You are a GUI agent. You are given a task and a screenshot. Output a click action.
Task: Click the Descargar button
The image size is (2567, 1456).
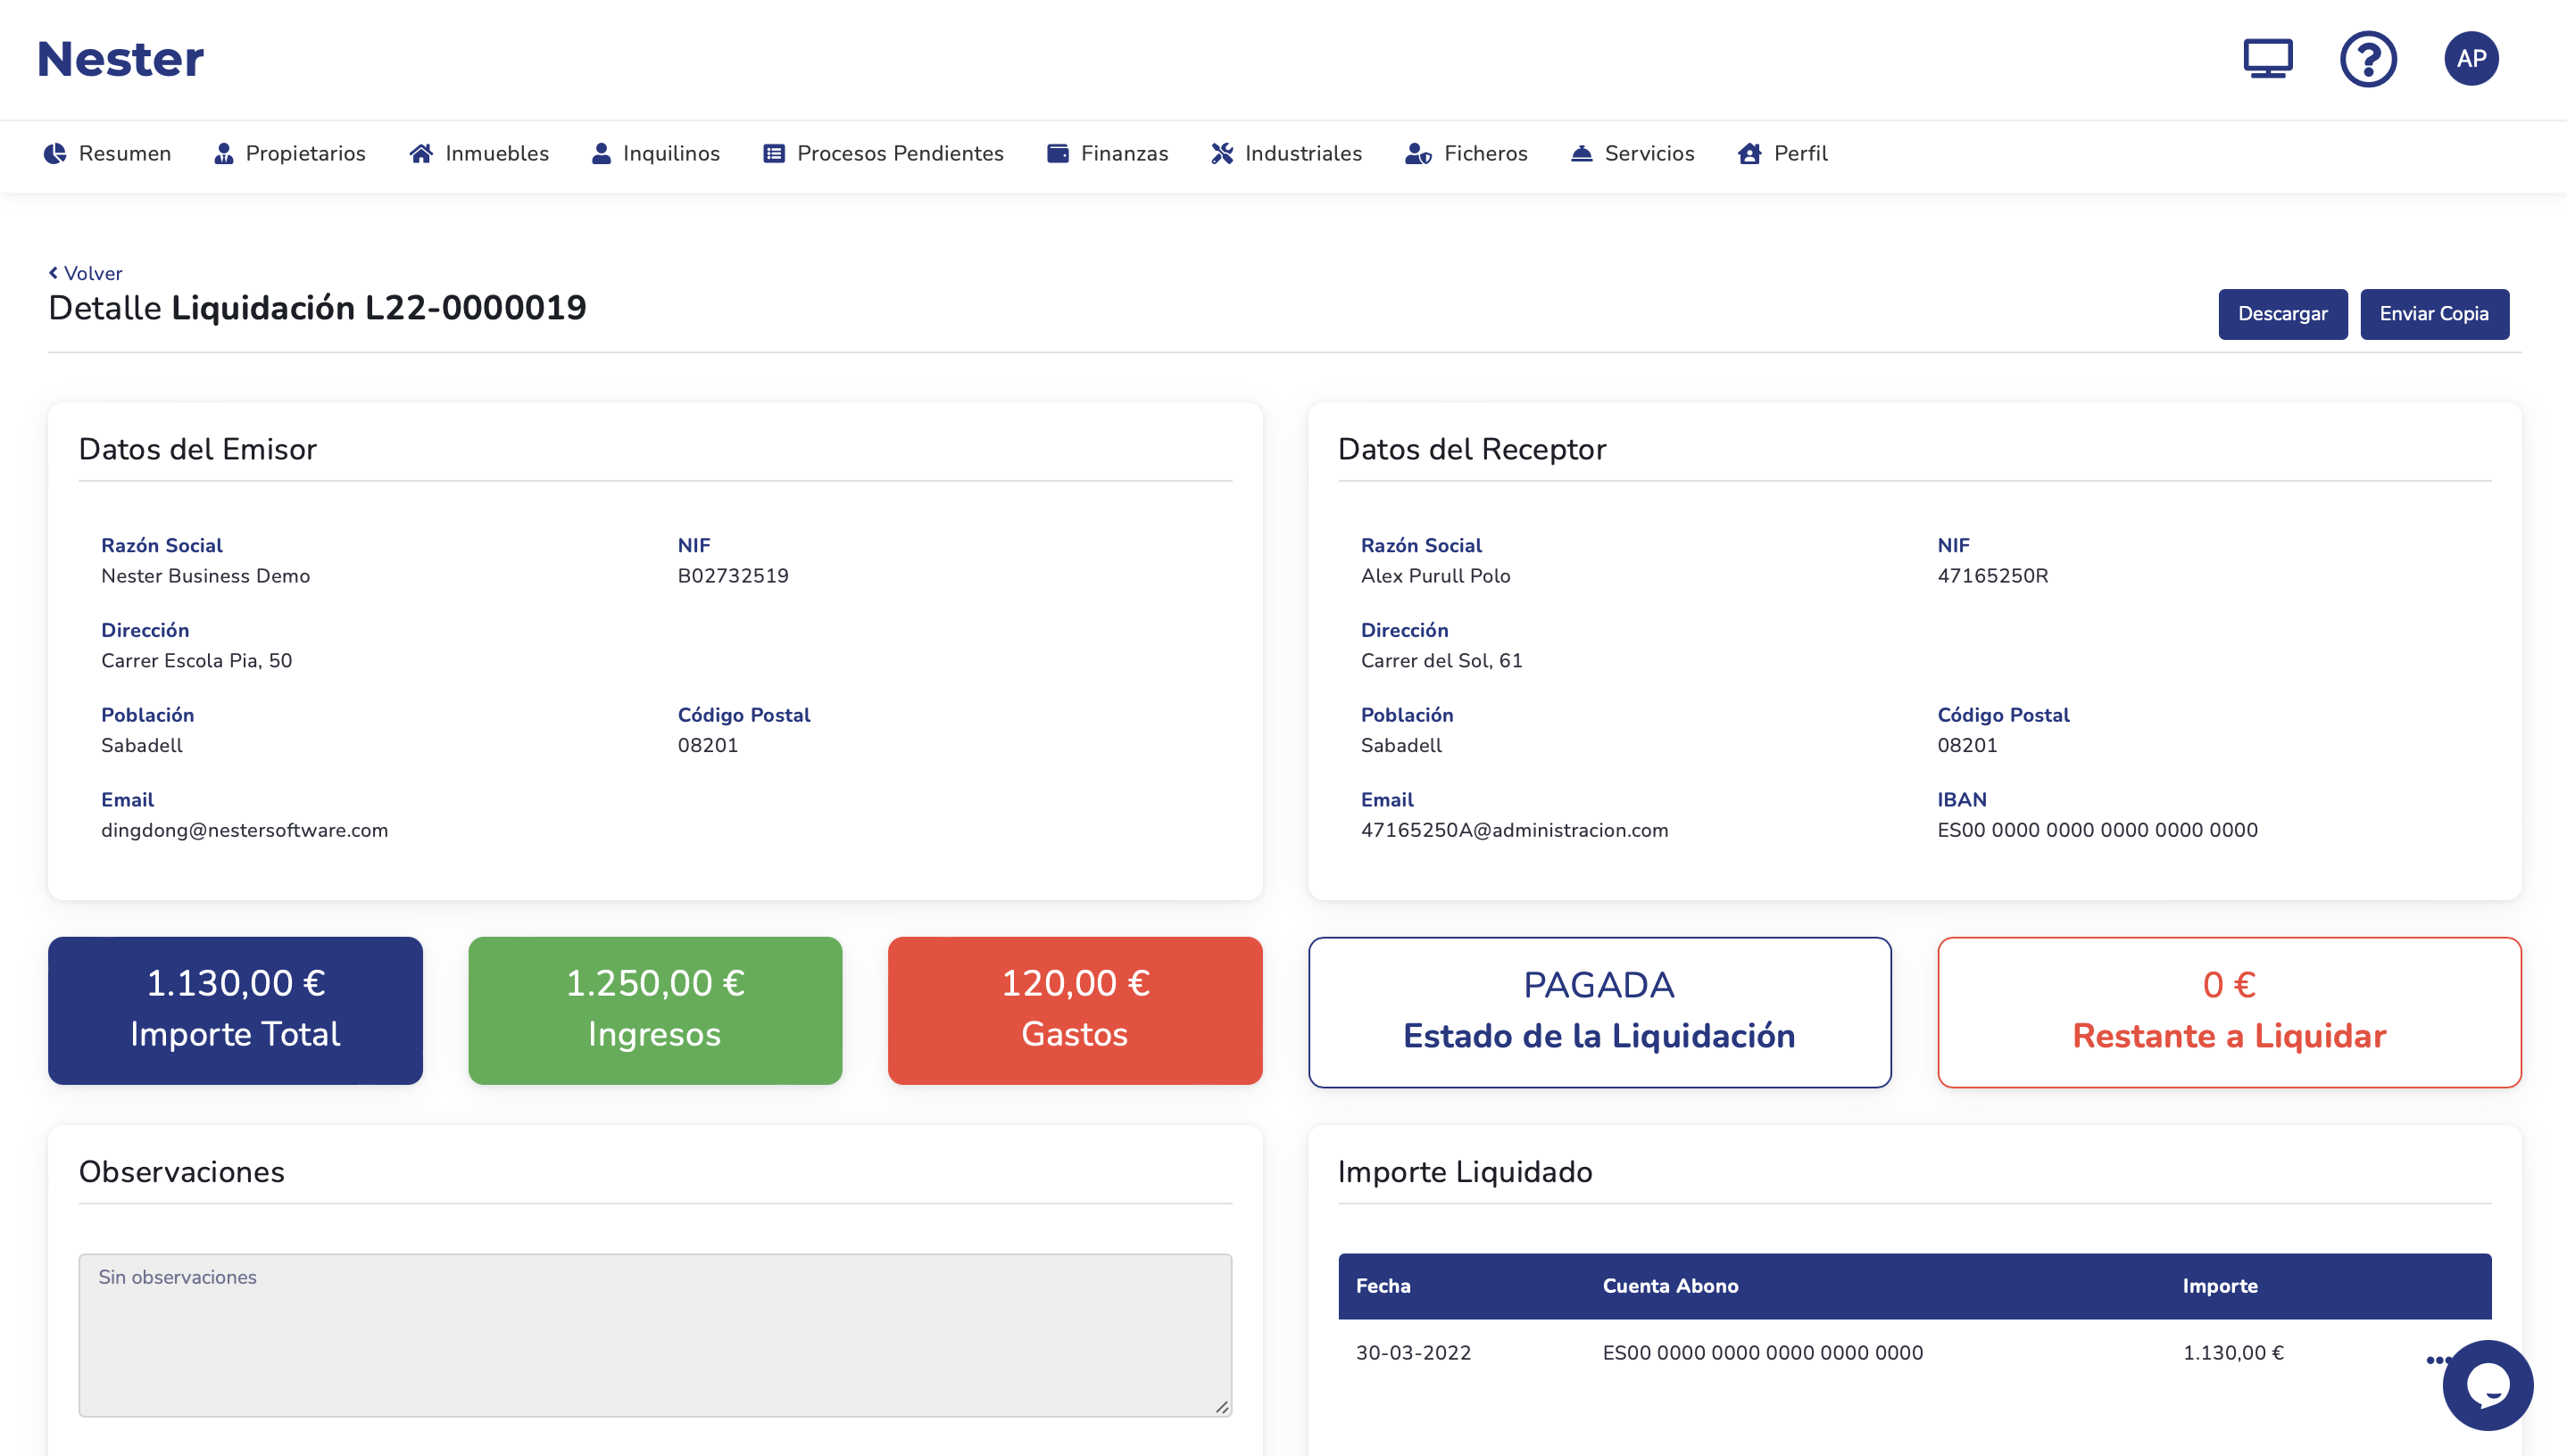pos(2283,313)
